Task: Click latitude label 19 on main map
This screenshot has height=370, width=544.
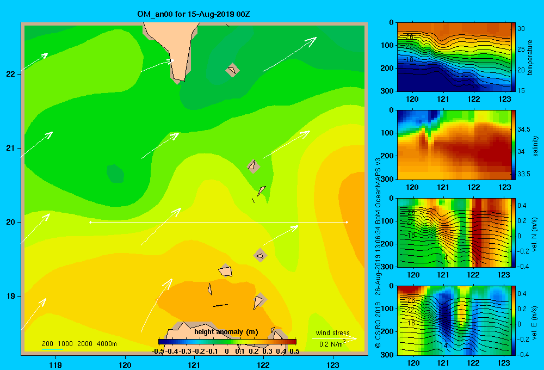Action: coord(11,296)
